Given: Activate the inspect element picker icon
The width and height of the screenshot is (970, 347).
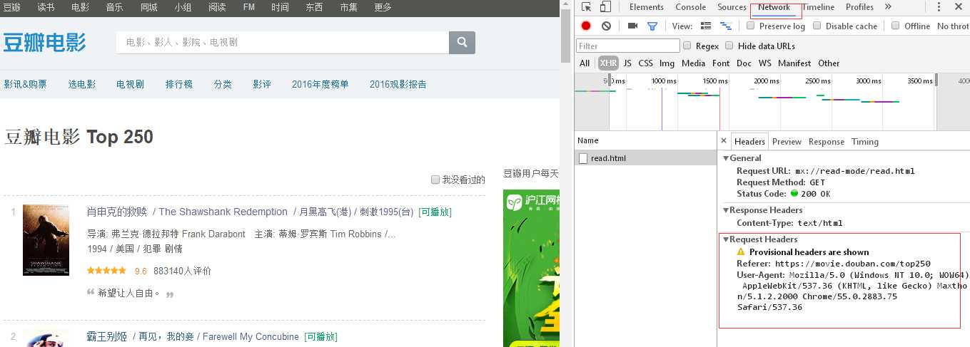Looking at the screenshot, I should pos(586,7).
